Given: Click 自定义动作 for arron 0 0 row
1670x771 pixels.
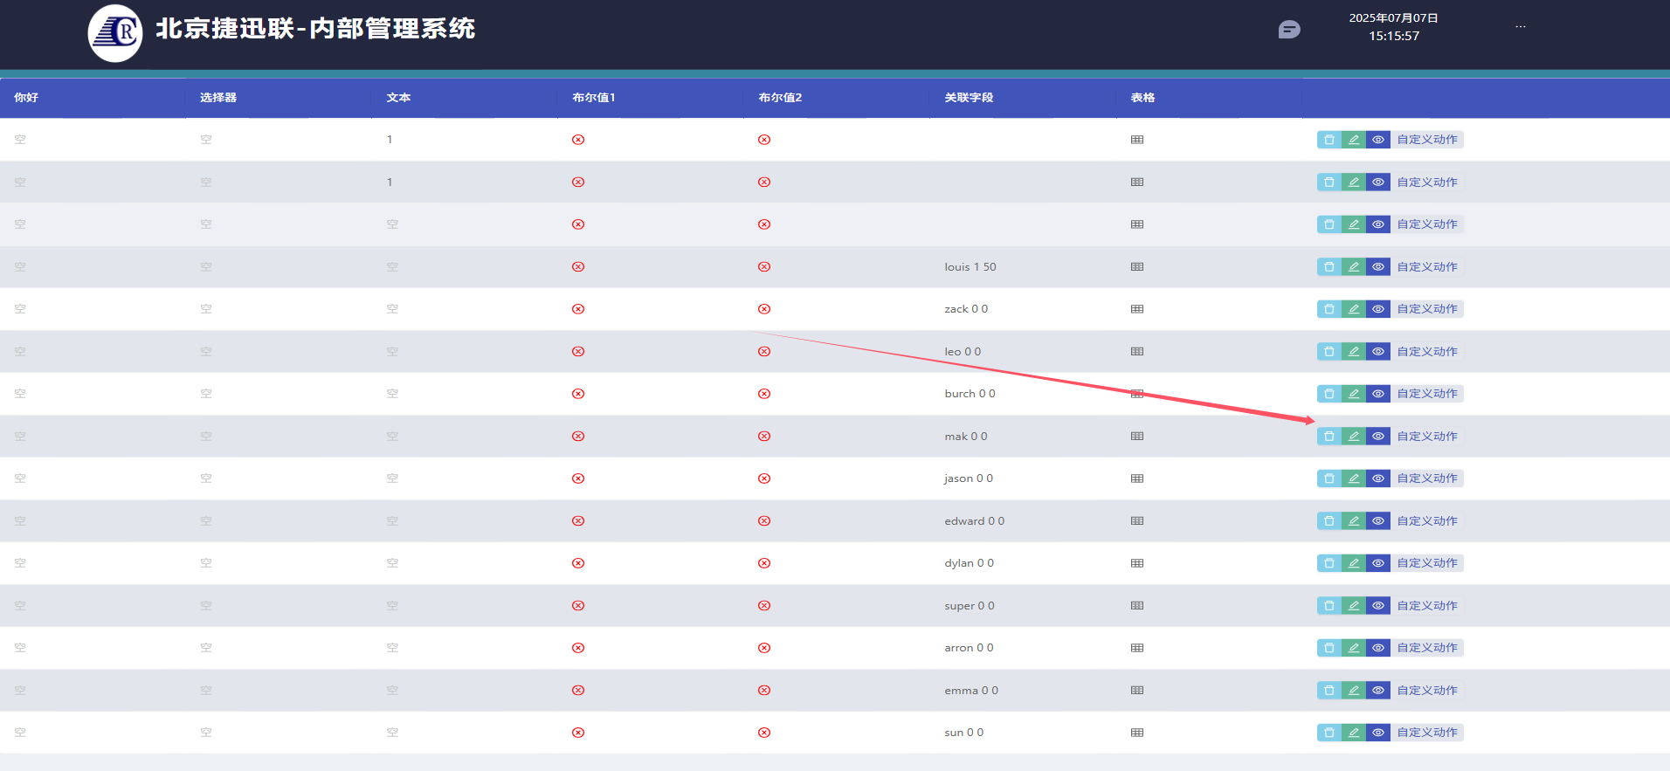Looking at the screenshot, I should pyautogui.click(x=1427, y=648).
